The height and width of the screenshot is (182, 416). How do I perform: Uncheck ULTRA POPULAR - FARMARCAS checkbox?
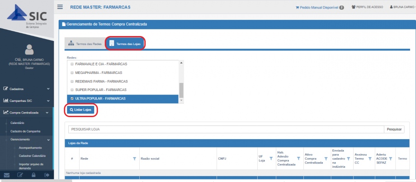tap(71, 98)
